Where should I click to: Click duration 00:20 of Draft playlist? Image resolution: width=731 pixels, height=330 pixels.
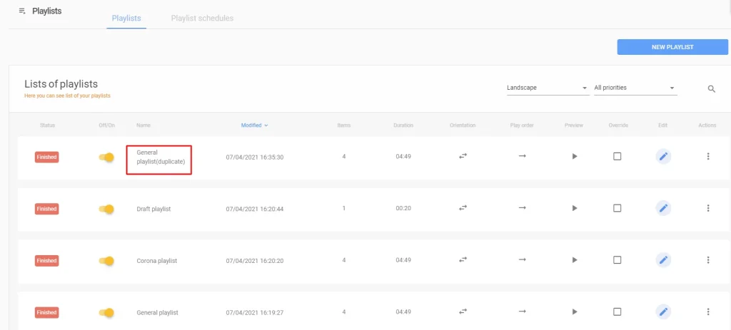pos(403,208)
